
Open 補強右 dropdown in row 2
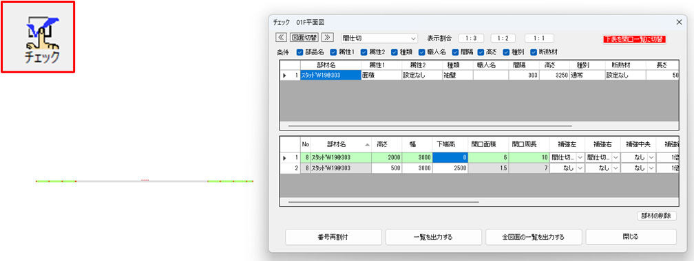(x=616, y=168)
